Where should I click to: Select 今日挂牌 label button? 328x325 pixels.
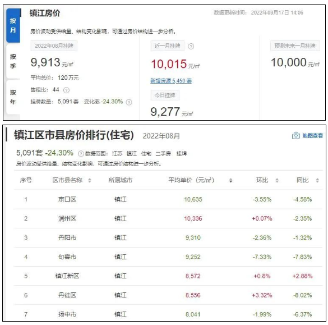tap(165, 95)
